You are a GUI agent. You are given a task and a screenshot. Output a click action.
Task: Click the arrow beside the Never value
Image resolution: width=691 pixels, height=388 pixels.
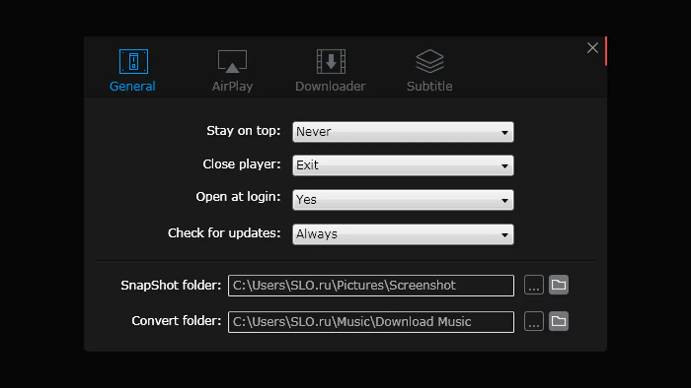pyautogui.click(x=505, y=132)
